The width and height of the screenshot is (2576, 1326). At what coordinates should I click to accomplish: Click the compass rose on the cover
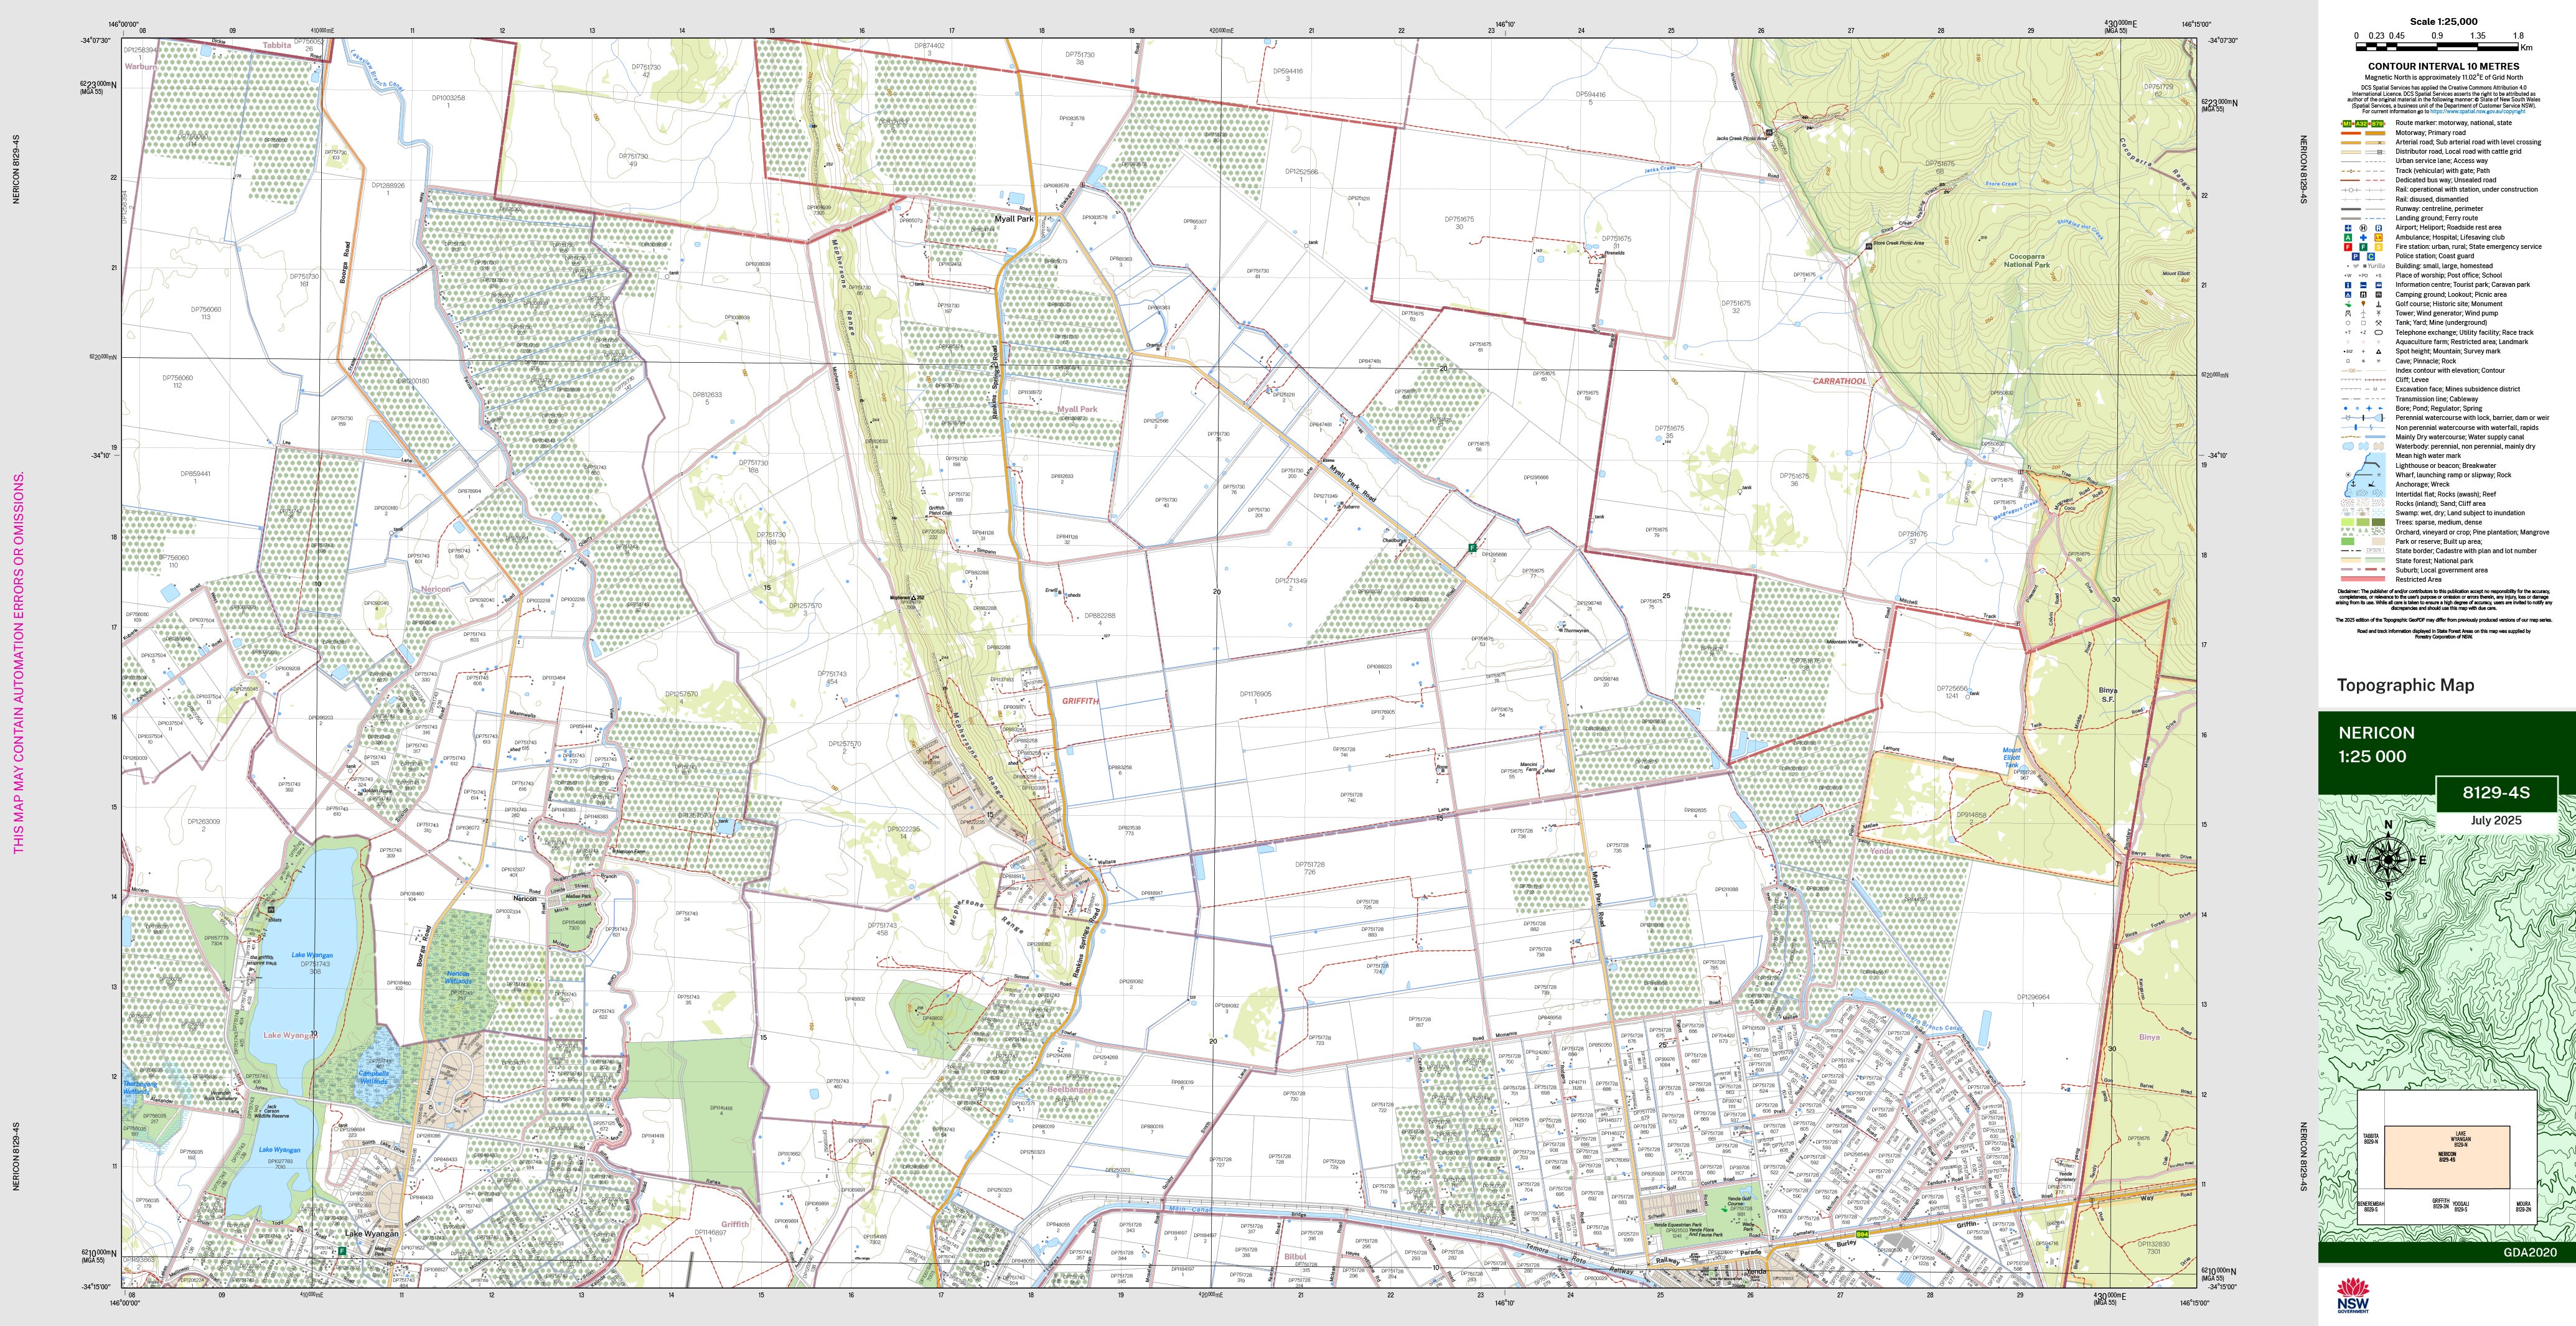(x=2388, y=859)
